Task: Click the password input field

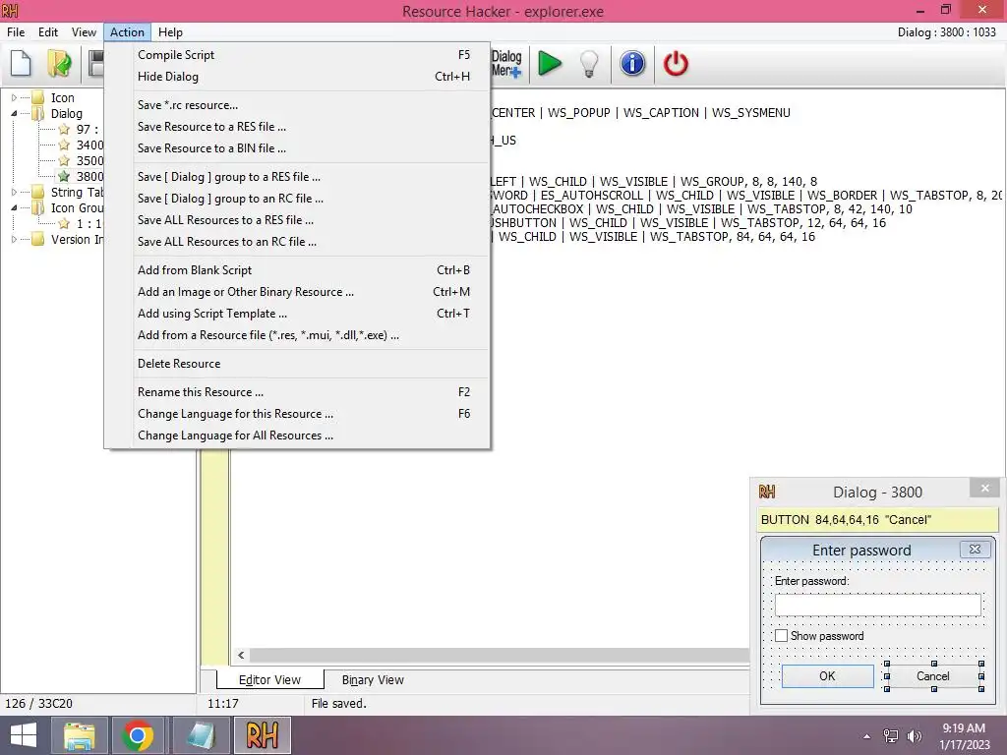Action: point(878,605)
